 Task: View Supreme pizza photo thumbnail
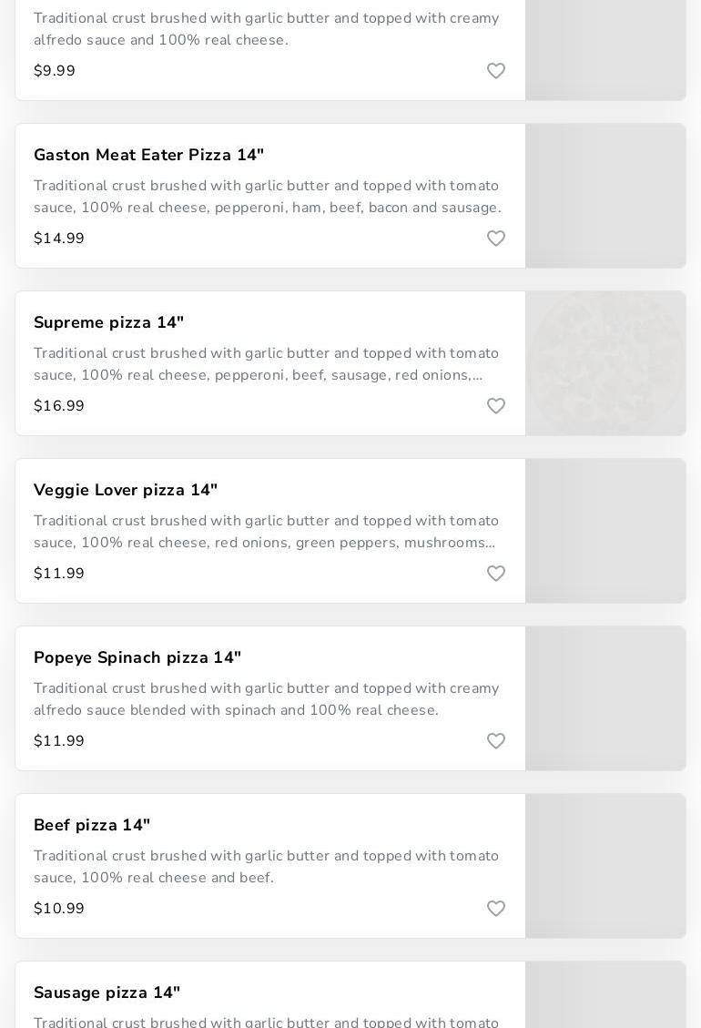coord(606,363)
